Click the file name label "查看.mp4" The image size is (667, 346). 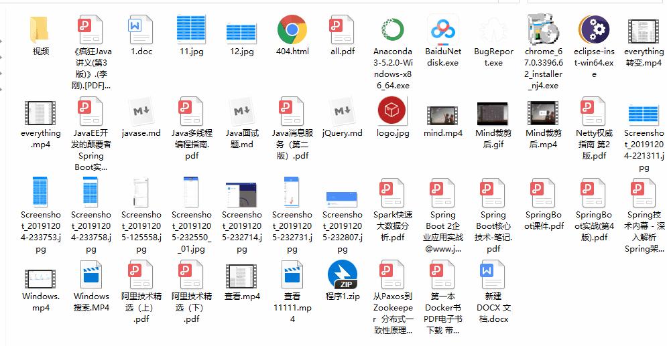[242, 296]
